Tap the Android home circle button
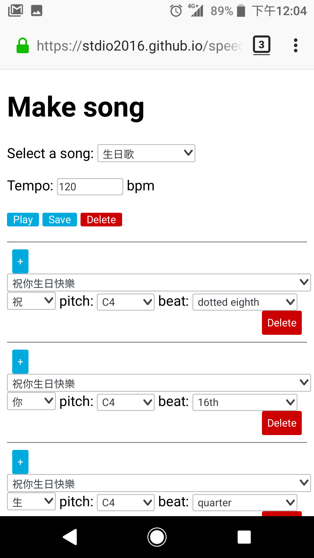 click(157, 537)
